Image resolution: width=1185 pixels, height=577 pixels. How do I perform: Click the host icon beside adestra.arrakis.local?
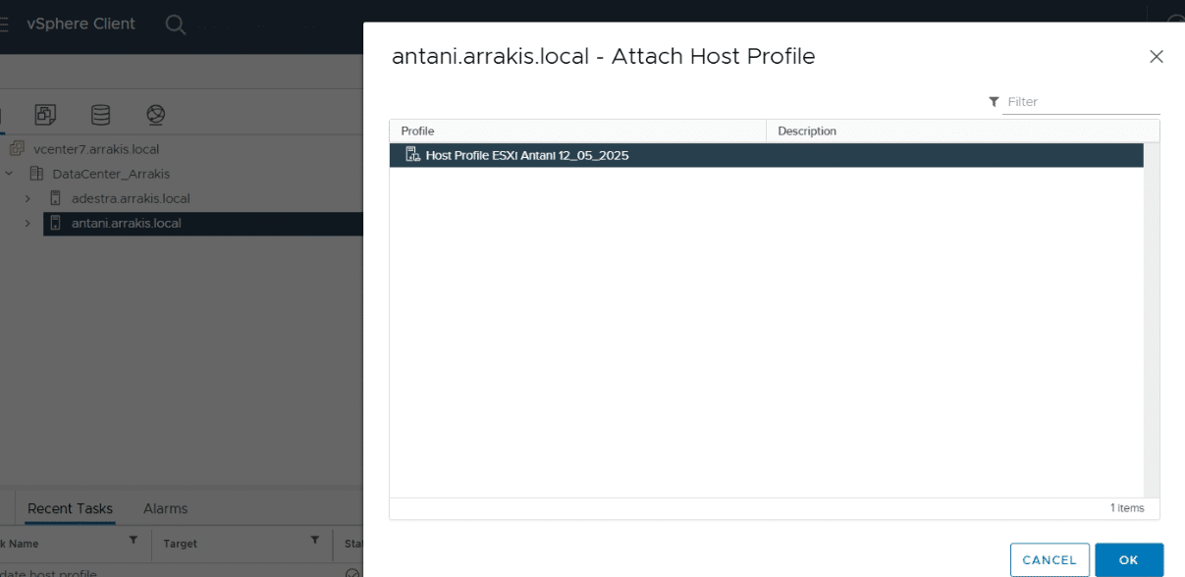[56, 198]
